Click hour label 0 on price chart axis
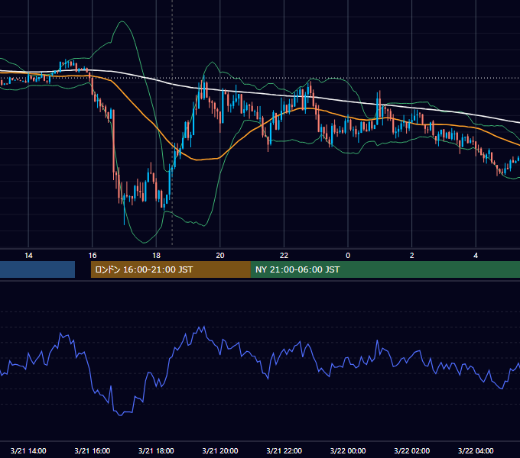The width and height of the screenshot is (520, 458). point(348,256)
